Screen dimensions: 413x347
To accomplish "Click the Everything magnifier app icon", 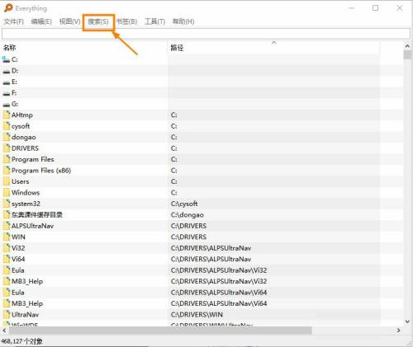I will 8,8.
